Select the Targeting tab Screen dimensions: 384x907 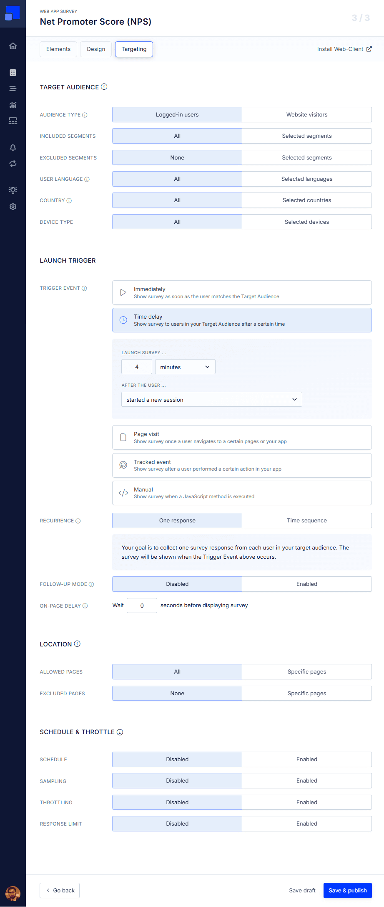pyautogui.click(x=134, y=49)
